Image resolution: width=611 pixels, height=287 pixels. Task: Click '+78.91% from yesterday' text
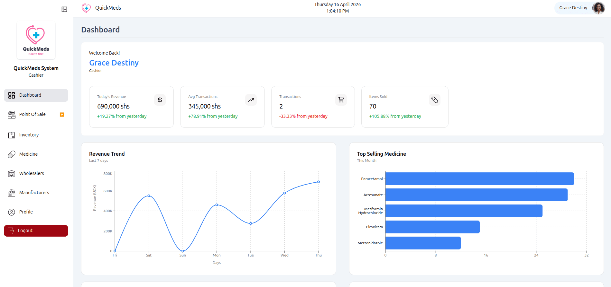213,116
